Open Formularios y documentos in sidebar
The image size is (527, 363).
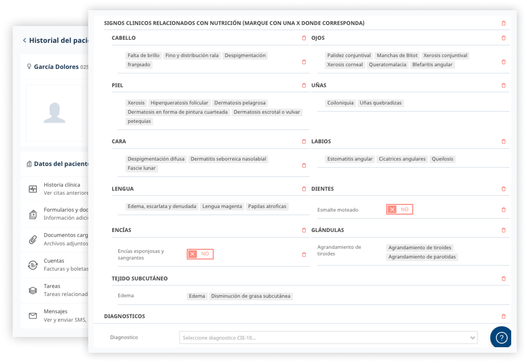(x=55, y=214)
